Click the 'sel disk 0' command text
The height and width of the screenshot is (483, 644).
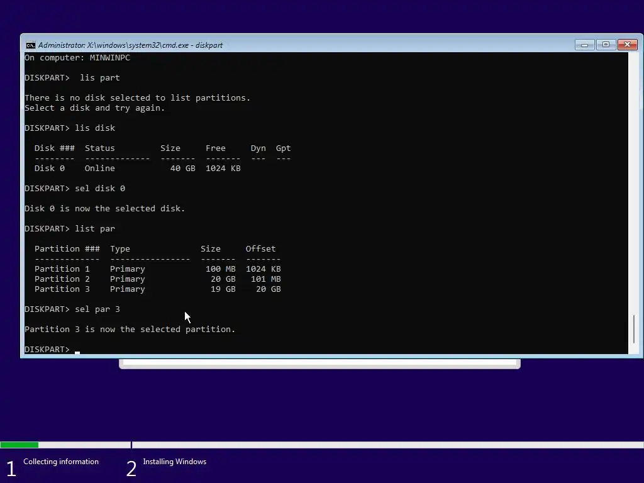[100, 189]
